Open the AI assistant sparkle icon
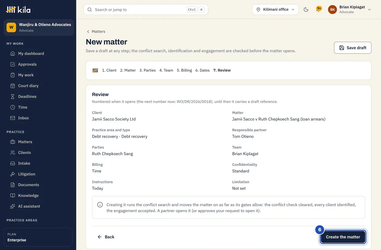This screenshot has height=250, width=381. point(13,206)
